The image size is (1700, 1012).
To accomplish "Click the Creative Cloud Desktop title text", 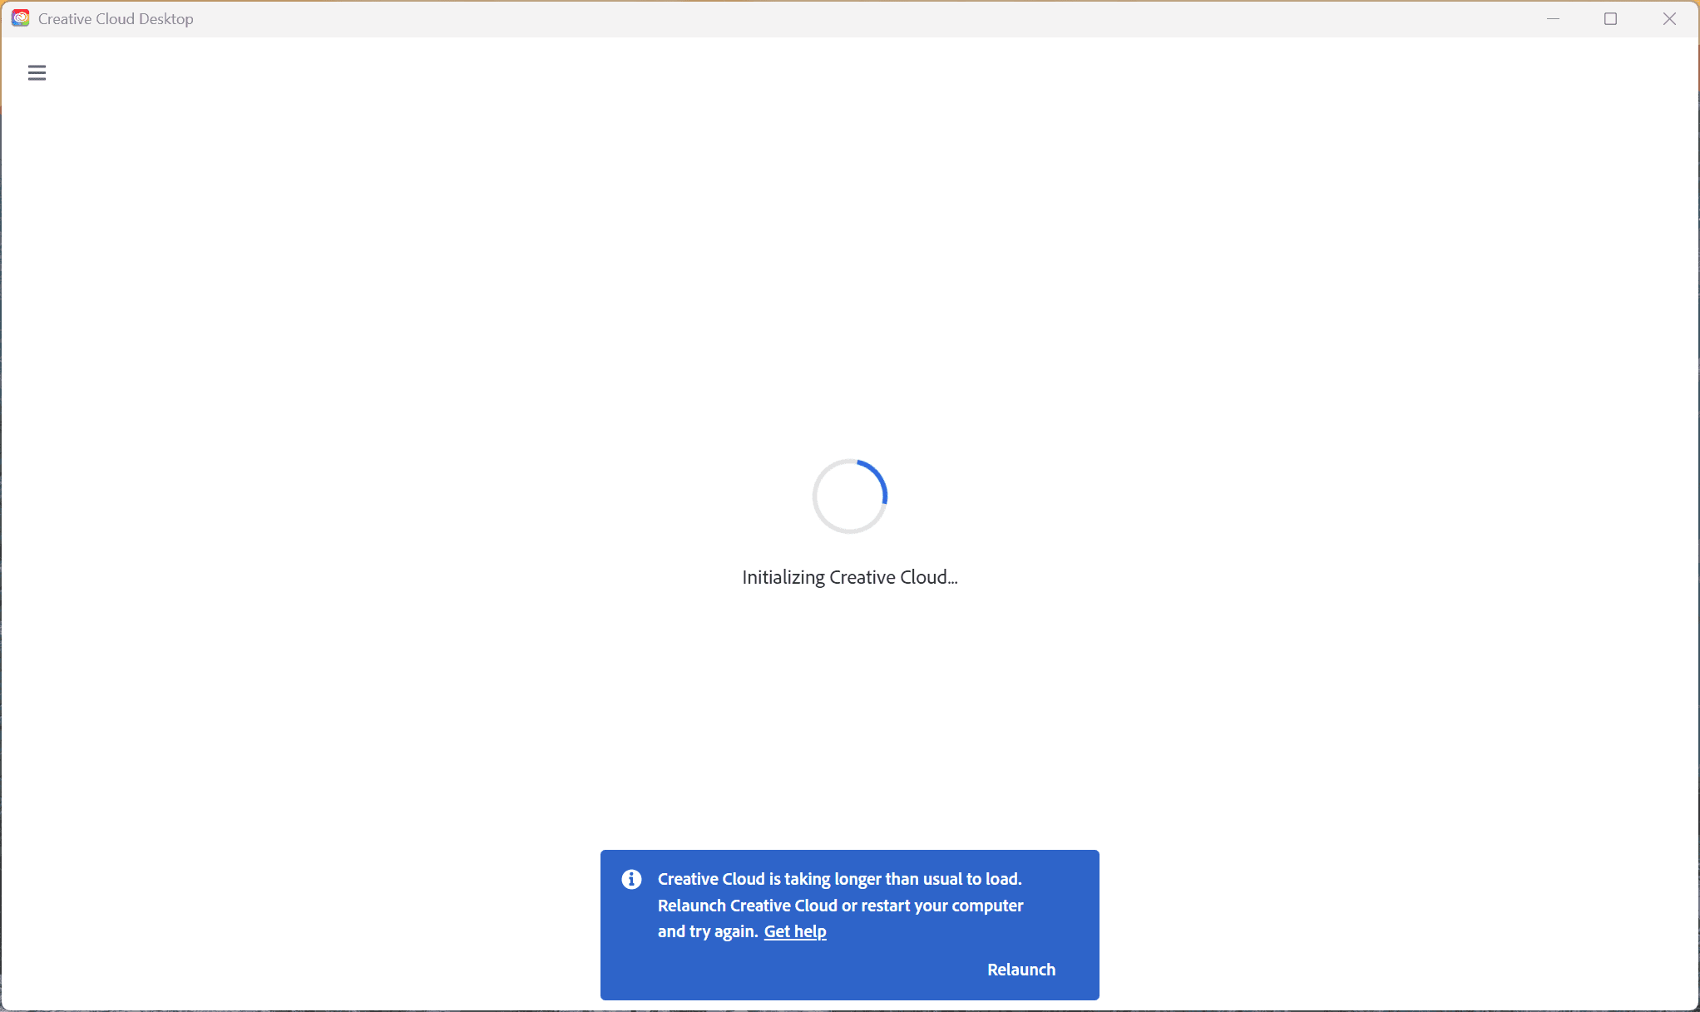I will (x=116, y=18).
